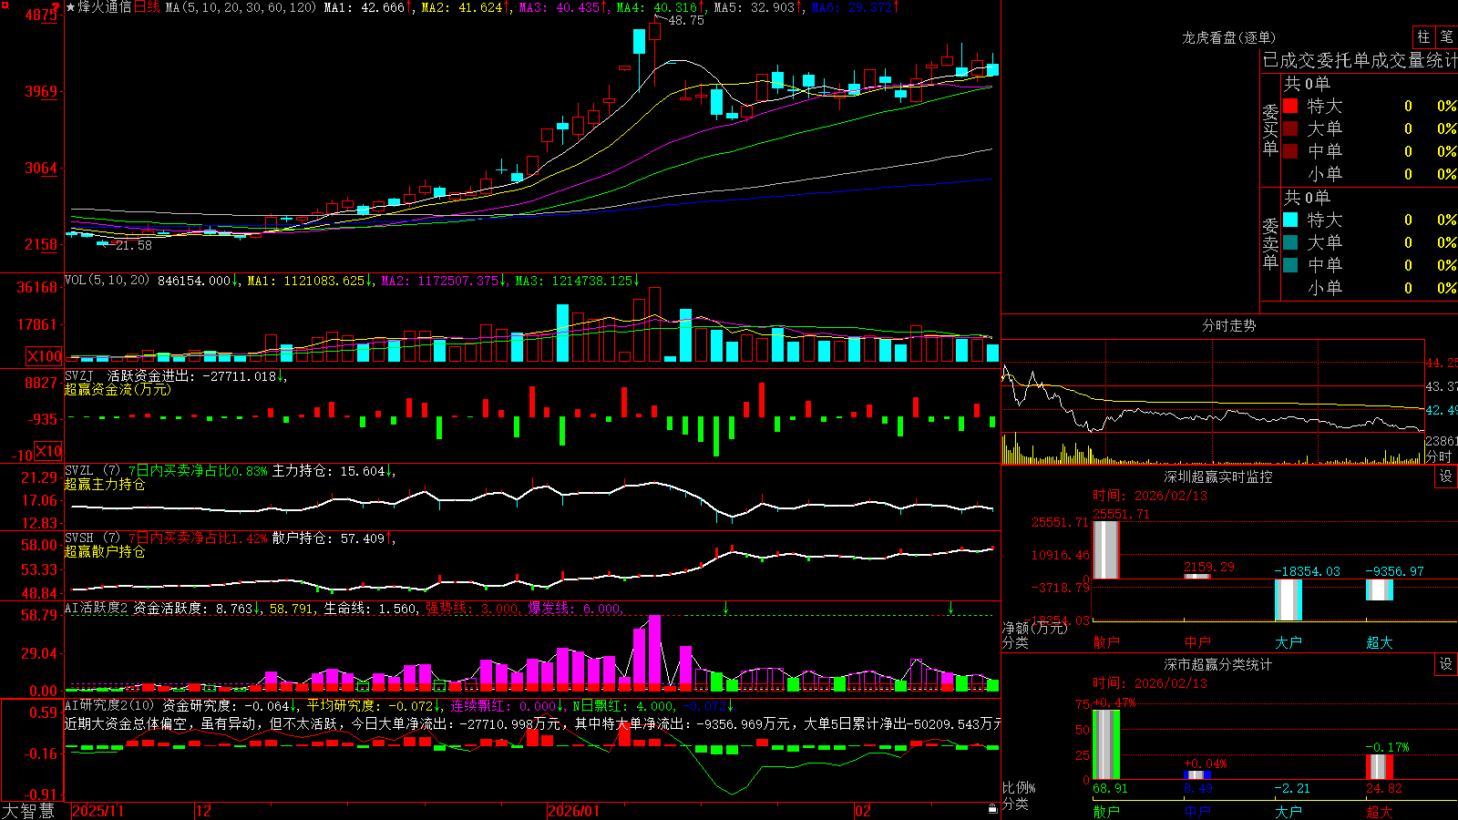This screenshot has height=820, width=1458.
Task: Click the X10 scale box in SVZJ panel
Action: coord(49,451)
